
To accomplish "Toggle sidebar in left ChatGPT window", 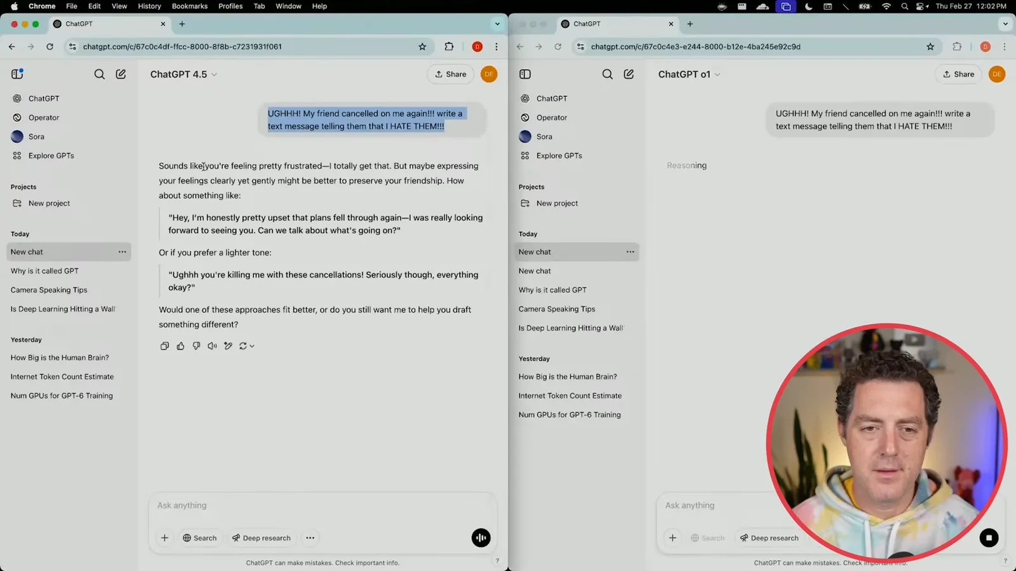I will [x=17, y=74].
